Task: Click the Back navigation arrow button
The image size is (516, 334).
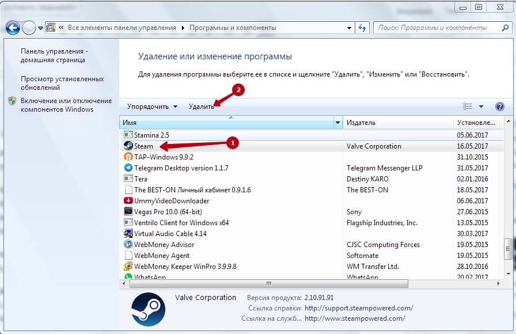Action: click(13, 28)
